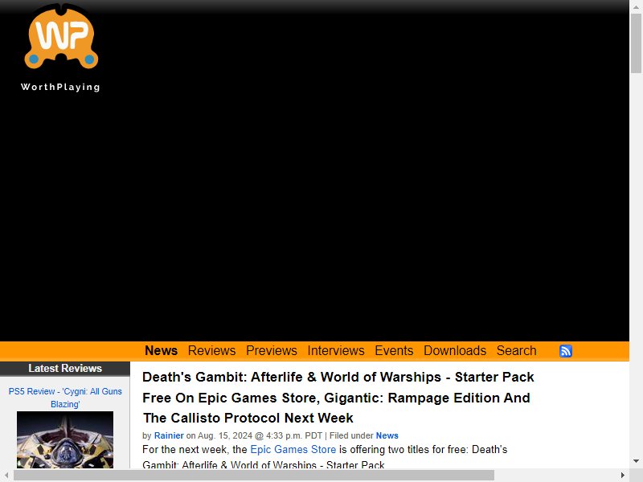Follow the Epic Games Store link
Image resolution: width=643 pixels, height=482 pixels.
click(293, 449)
